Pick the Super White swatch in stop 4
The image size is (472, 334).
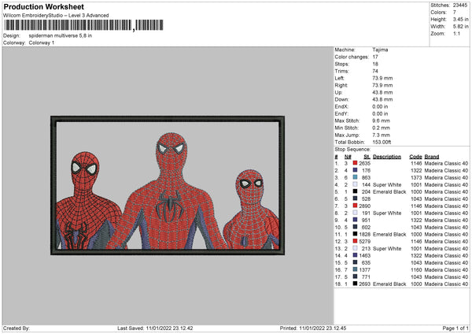[x=356, y=184]
